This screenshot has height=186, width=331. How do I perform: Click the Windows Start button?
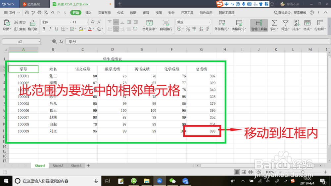[6, 181]
